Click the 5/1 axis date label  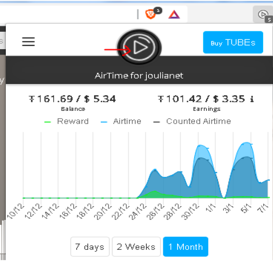click(246, 208)
